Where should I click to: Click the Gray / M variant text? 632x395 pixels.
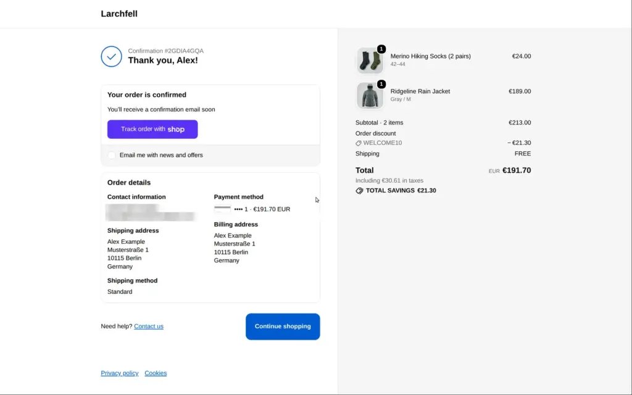pyautogui.click(x=401, y=99)
